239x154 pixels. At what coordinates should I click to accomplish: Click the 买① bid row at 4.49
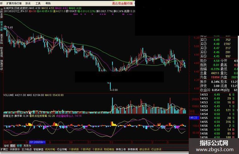coord(215,40)
